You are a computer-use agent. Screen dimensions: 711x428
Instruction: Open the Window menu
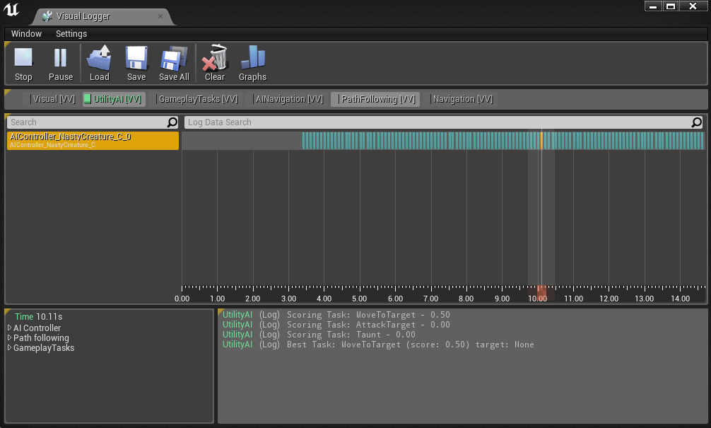26,34
